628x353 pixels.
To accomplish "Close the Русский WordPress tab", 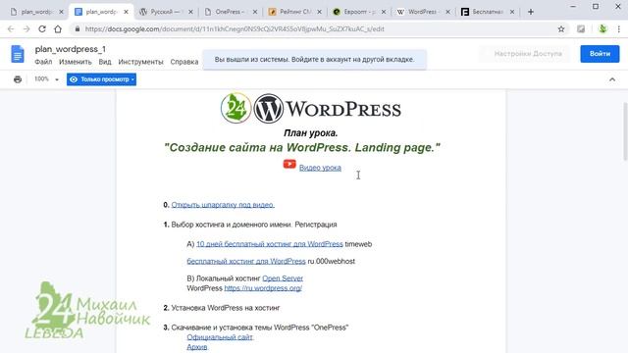I will (x=190, y=12).
